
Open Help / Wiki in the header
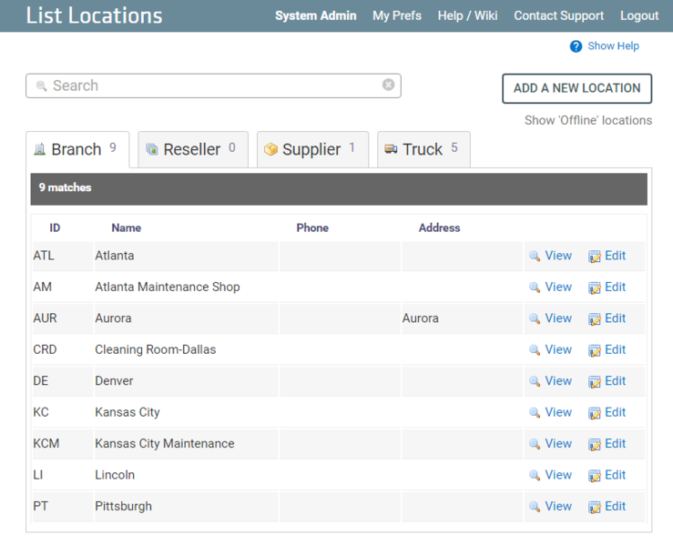467,15
